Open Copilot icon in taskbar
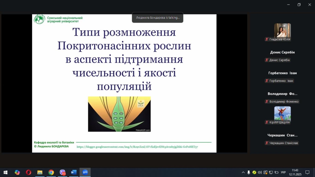 click(x=17, y=172)
